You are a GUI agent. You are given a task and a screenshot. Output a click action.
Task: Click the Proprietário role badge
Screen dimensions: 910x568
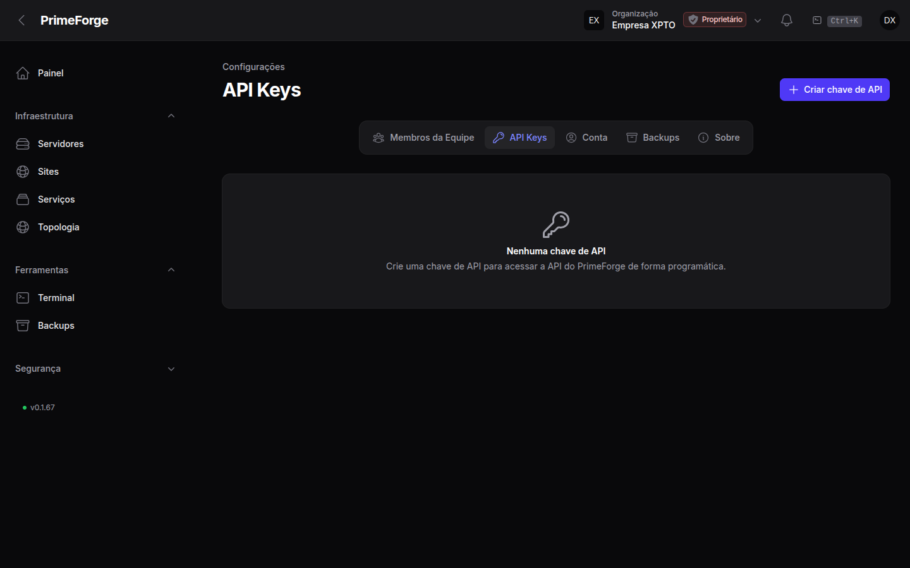click(x=715, y=20)
